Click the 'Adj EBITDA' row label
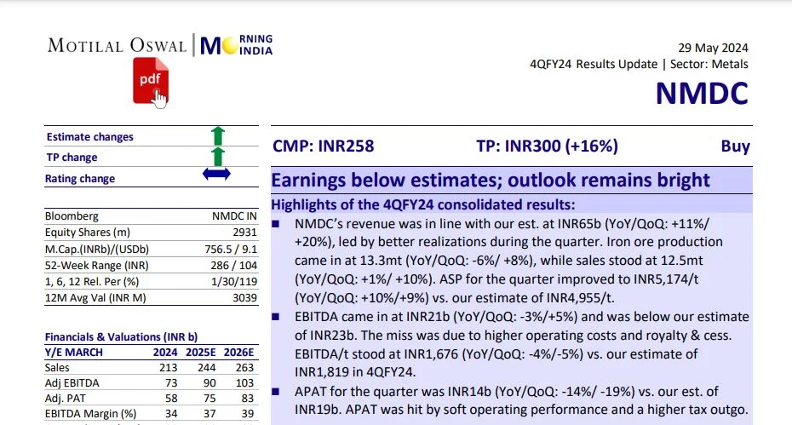 (x=72, y=383)
